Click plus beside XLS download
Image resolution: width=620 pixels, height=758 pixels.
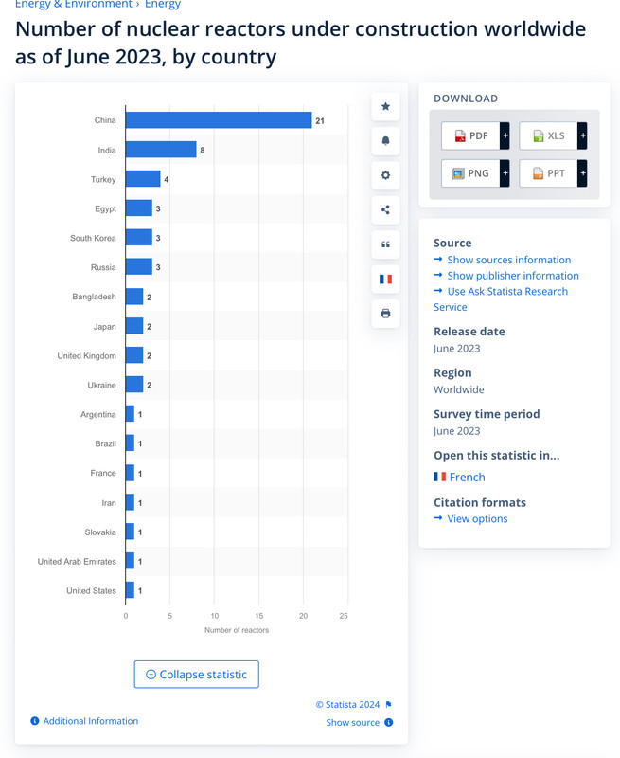(x=582, y=135)
